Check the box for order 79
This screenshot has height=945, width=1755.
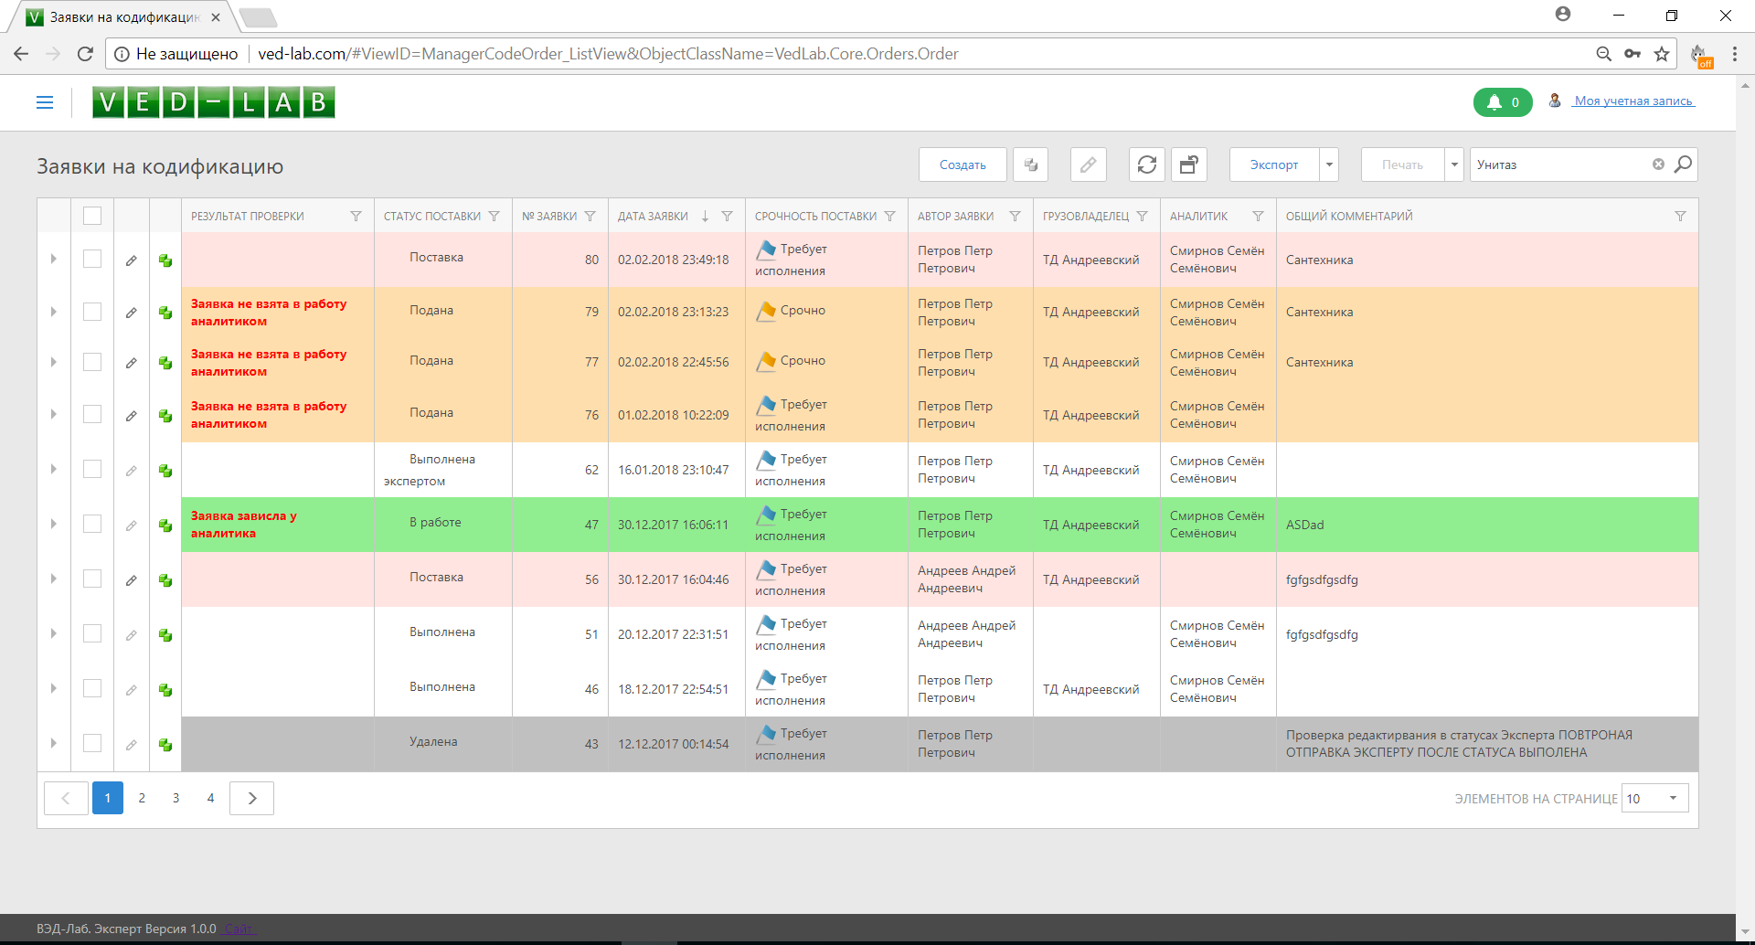coord(92,312)
